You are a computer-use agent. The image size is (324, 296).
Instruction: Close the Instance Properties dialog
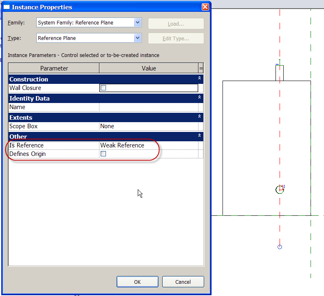pos(205,7)
